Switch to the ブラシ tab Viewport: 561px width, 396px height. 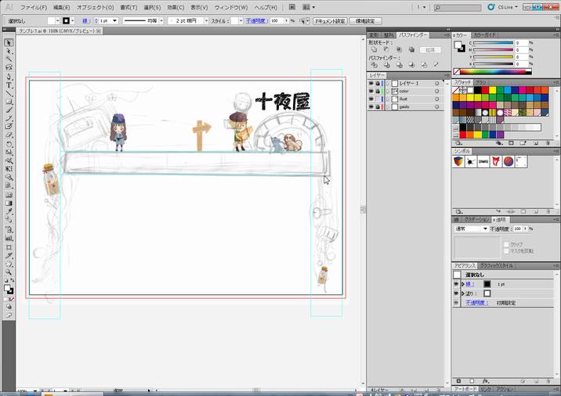click(x=481, y=82)
